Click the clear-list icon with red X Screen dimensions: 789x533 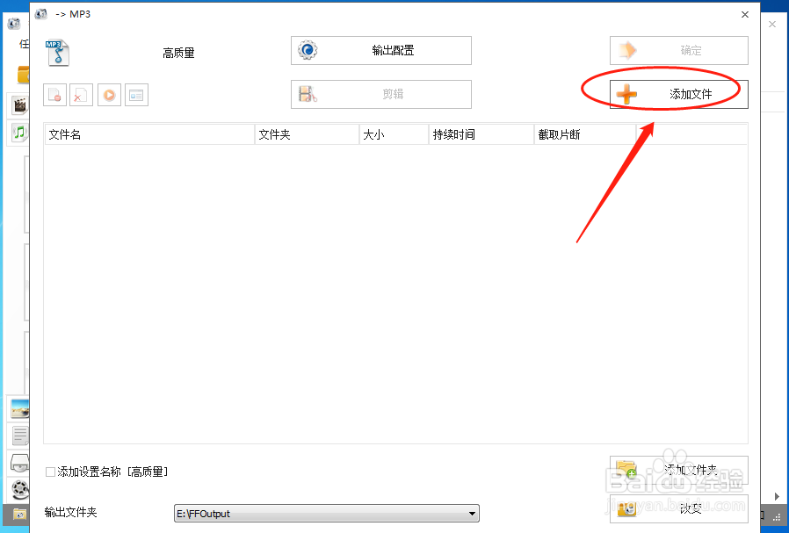click(81, 94)
